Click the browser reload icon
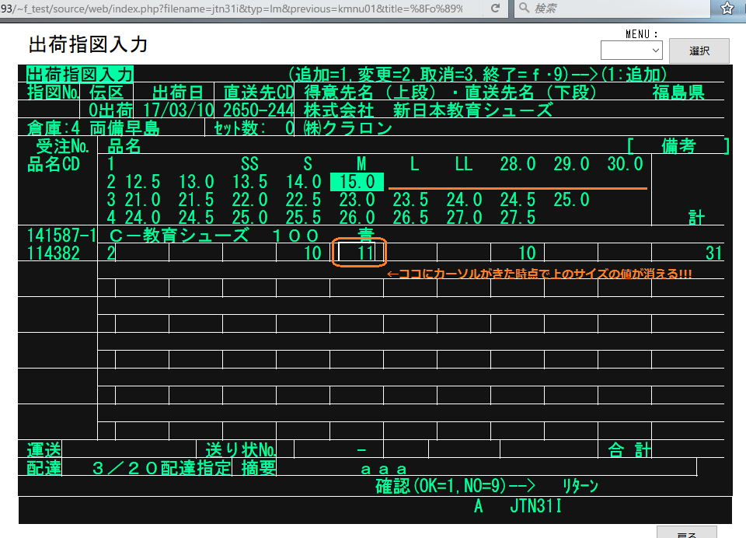This screenshot has width=746, height=538. point(495,8)
